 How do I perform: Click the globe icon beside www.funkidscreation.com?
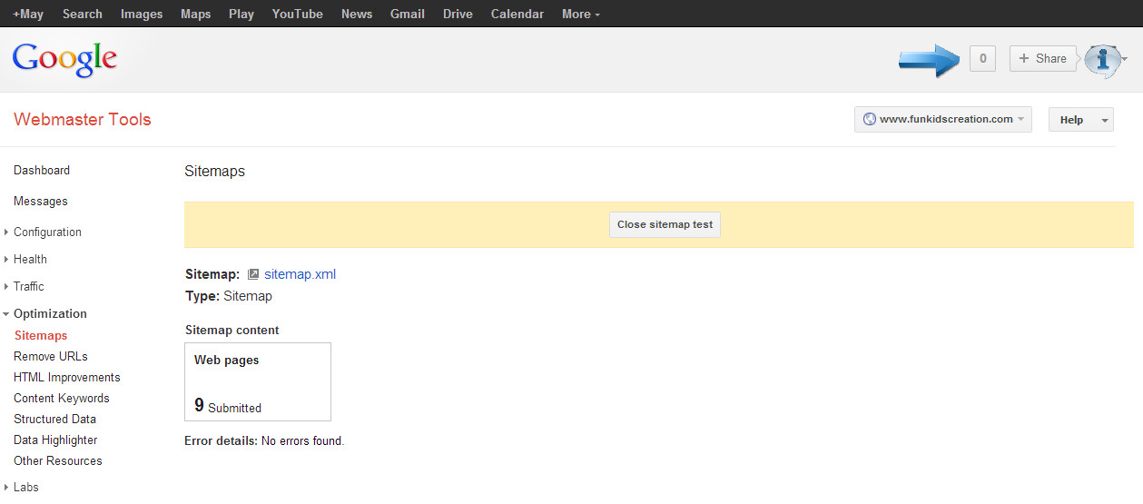(869, 119)
